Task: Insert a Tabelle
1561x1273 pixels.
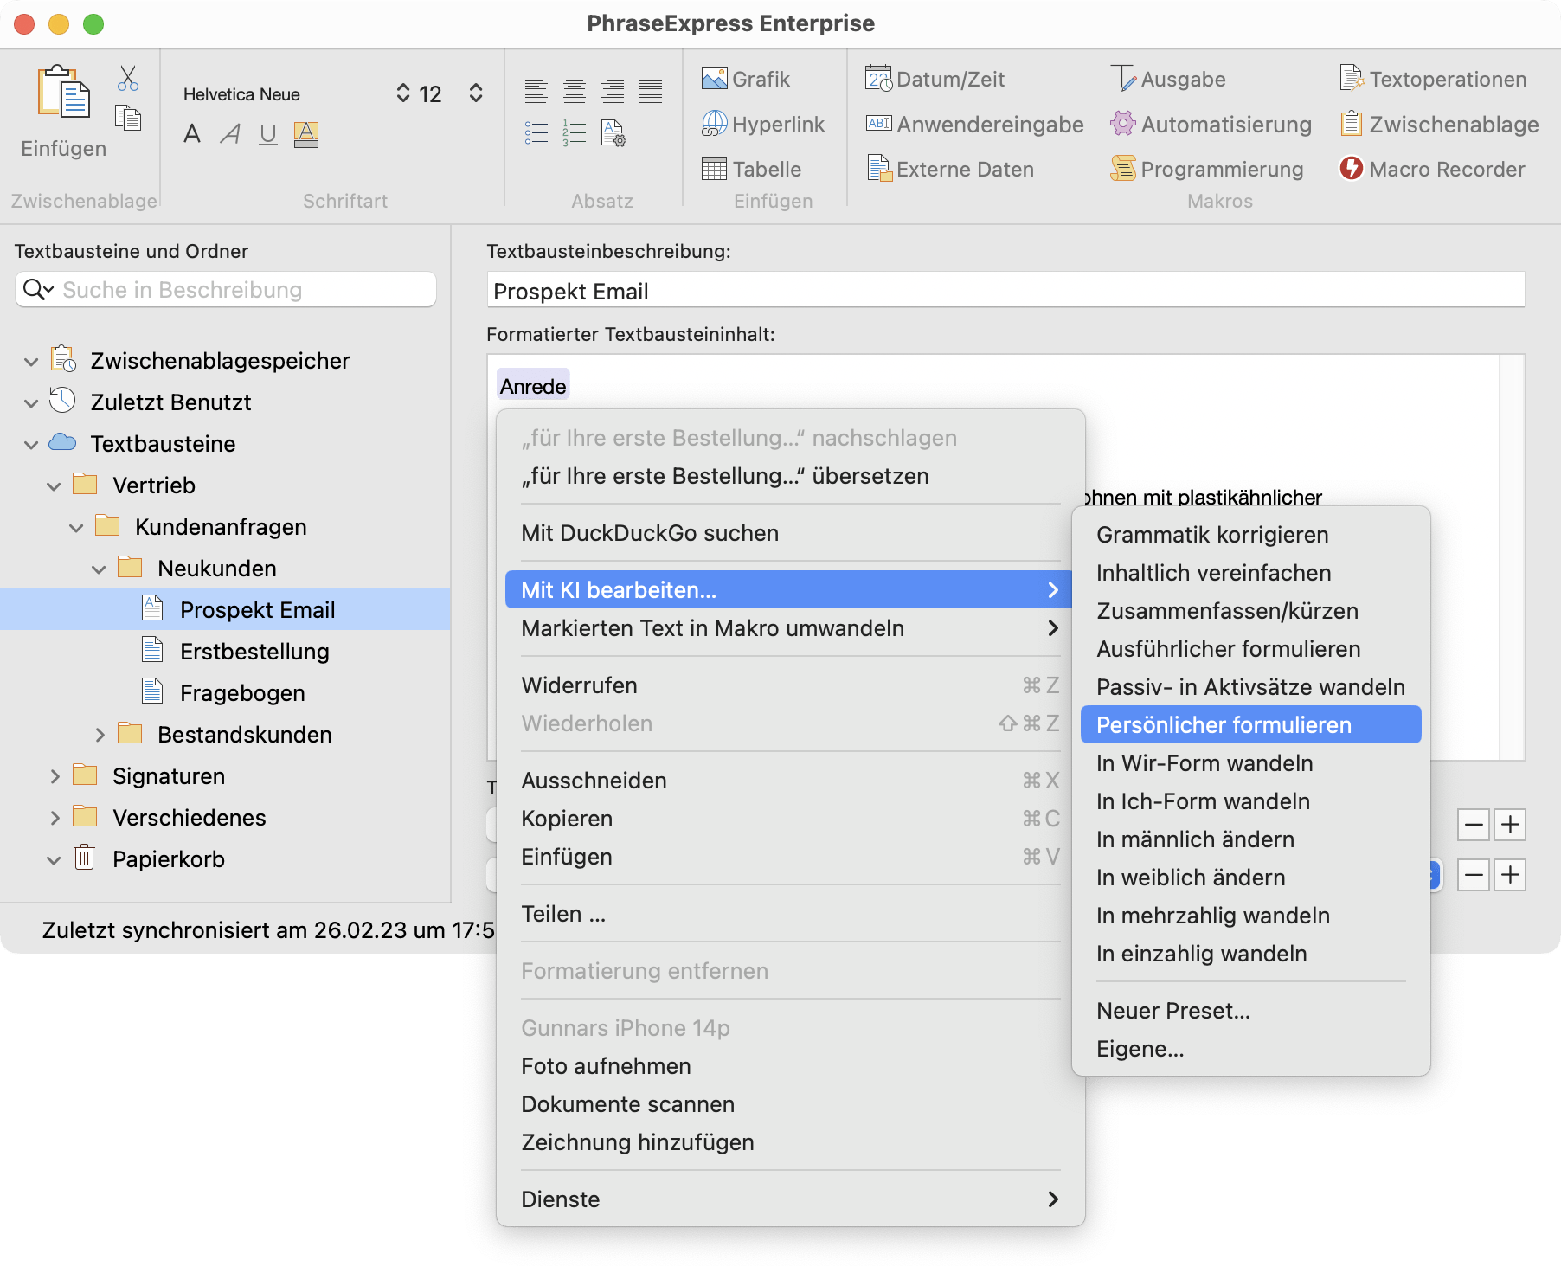Action: 751,169
